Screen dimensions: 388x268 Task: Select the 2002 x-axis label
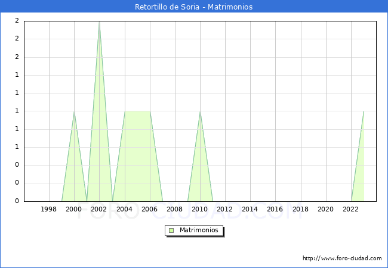click(98, 209)
